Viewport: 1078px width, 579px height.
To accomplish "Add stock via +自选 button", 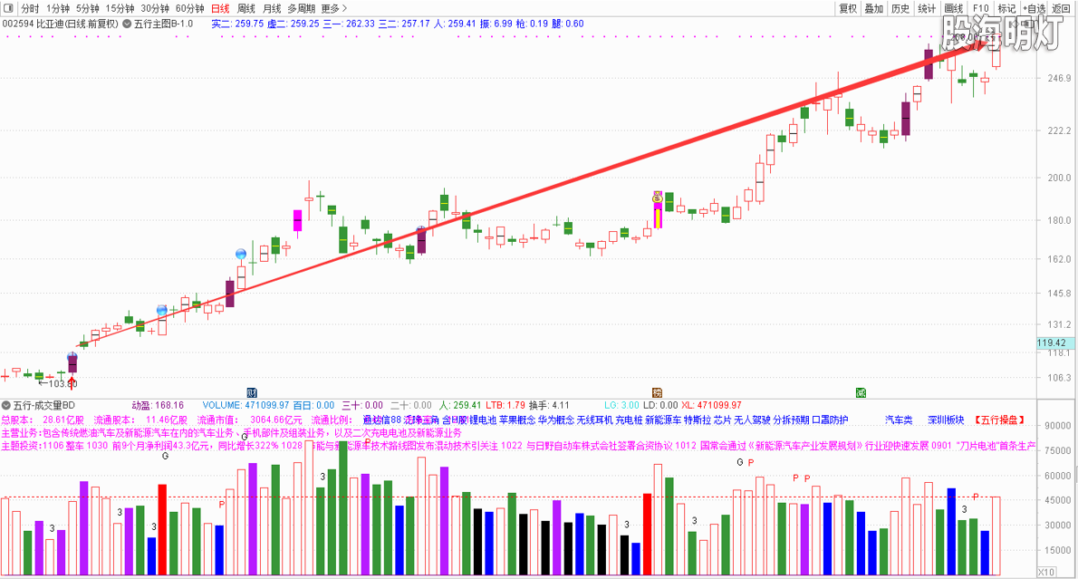I will 1034,8.
